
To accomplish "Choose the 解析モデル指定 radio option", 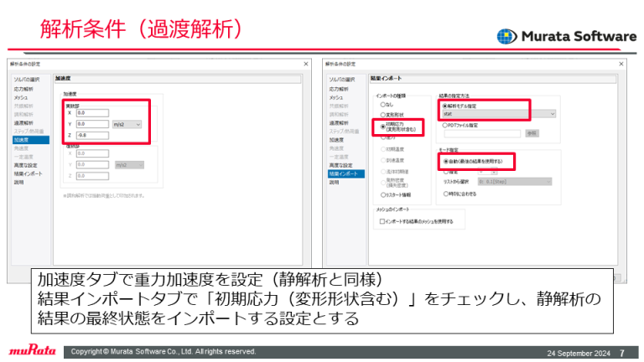I will click(x=444, y=106).
